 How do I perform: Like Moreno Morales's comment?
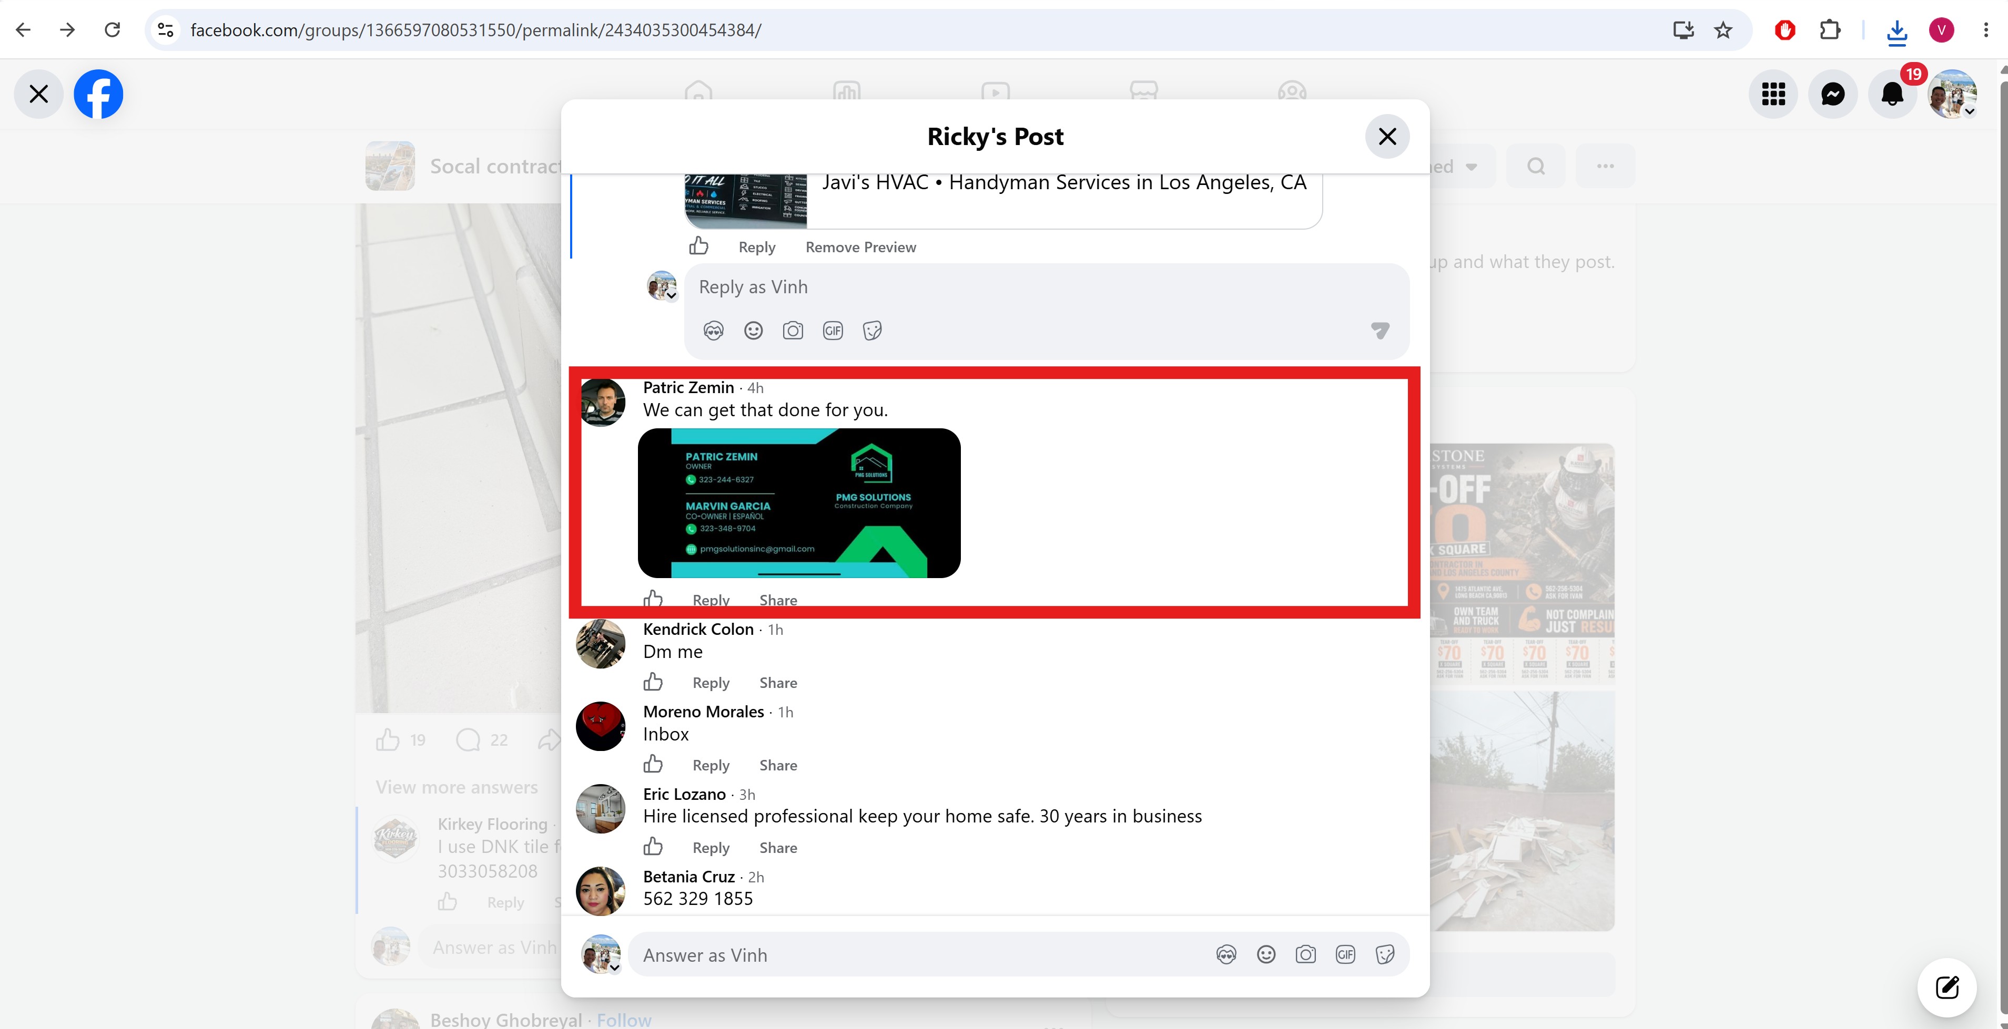pos(653,765)
